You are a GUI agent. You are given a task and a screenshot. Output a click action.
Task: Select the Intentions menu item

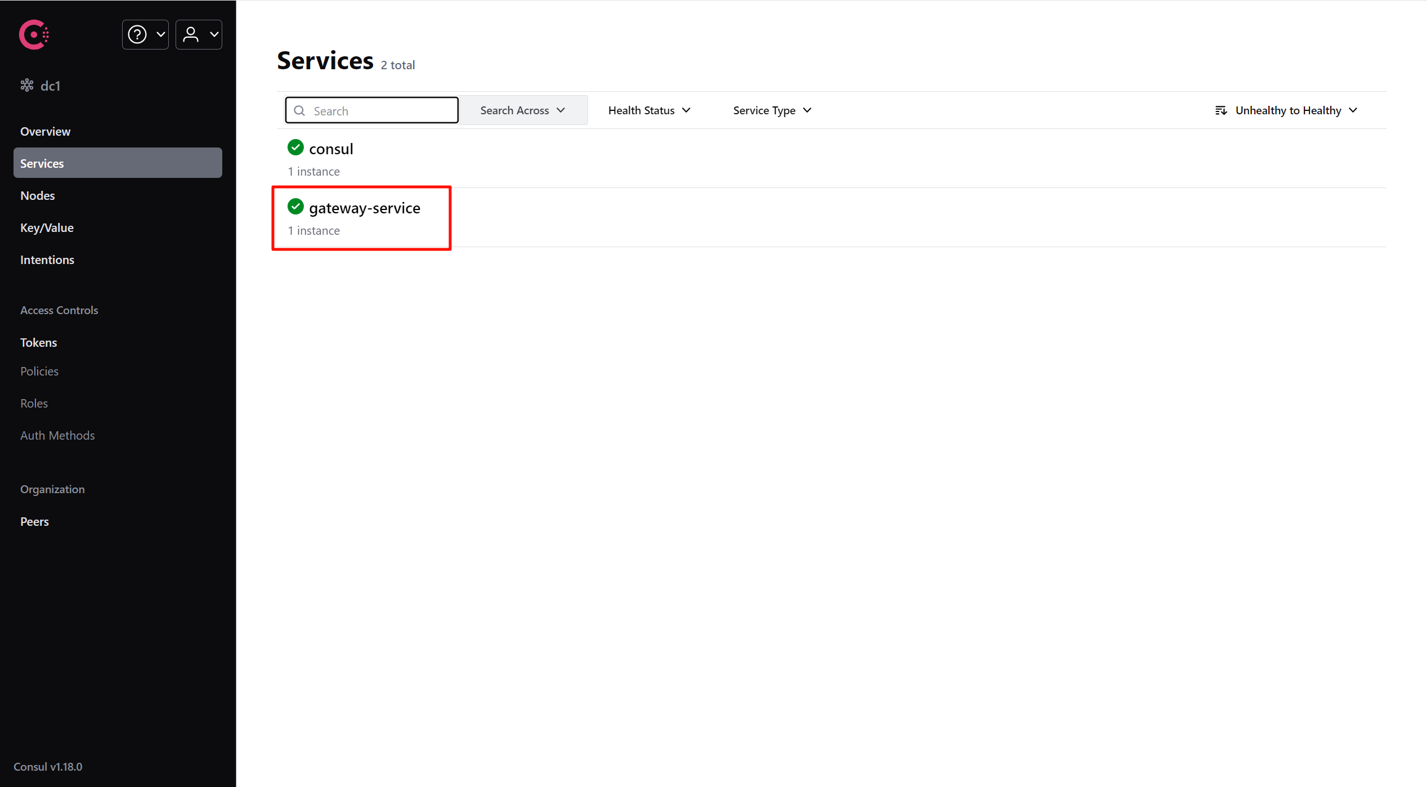(47, 259)
